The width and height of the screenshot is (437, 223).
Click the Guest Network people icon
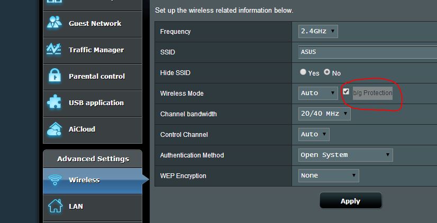pyautogui.click(x=54, y=22)
